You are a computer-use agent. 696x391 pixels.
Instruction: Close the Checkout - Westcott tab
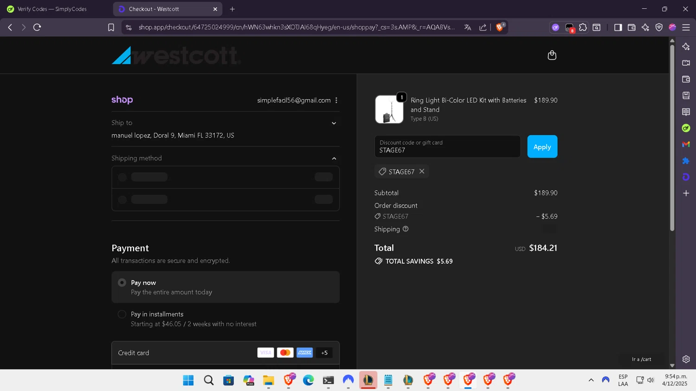215,9
